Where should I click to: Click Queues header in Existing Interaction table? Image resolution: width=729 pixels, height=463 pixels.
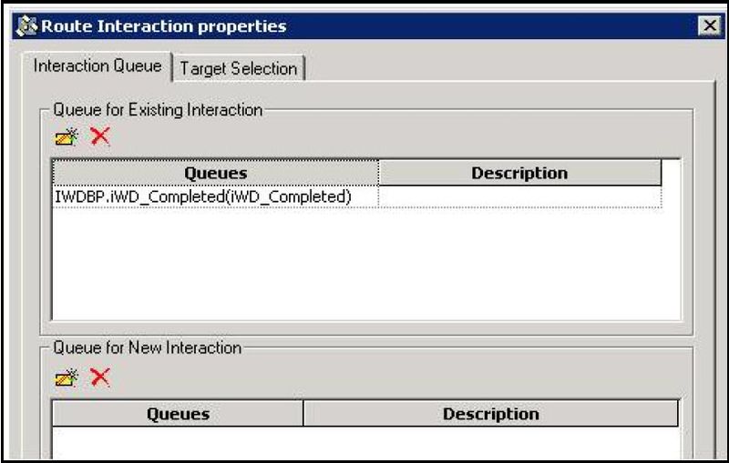(216, 173)
